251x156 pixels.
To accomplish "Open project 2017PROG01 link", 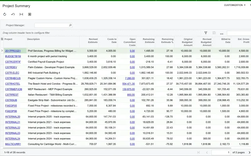I will 13,51.
